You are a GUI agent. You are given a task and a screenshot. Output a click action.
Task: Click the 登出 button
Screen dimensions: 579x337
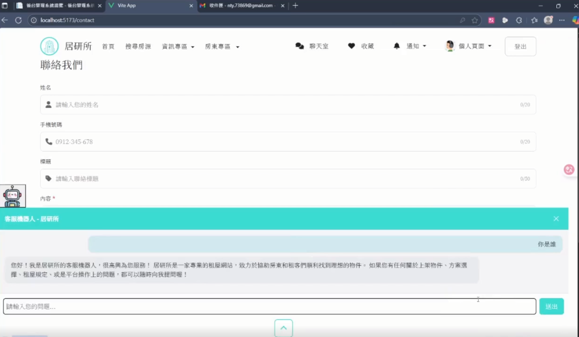pos(520,47)
